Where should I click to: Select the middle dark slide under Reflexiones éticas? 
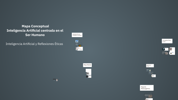151,73
